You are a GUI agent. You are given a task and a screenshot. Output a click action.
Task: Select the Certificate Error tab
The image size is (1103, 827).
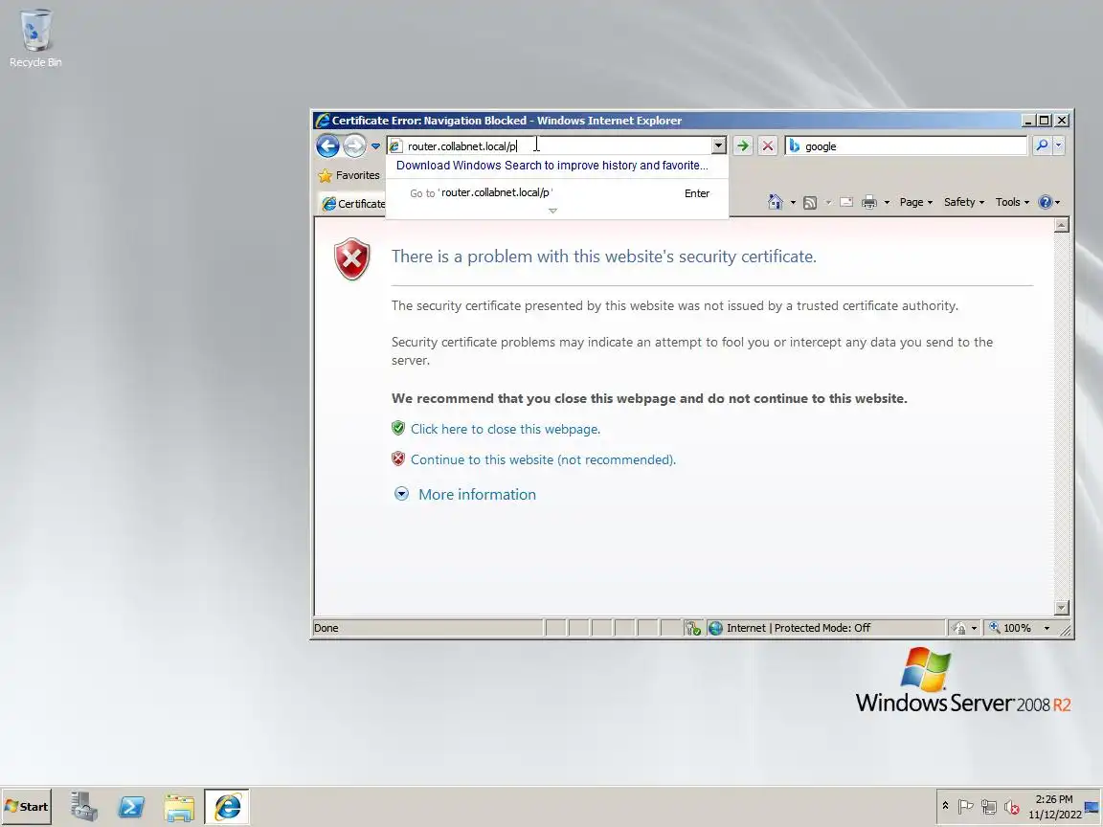click(x=353, y=203)
